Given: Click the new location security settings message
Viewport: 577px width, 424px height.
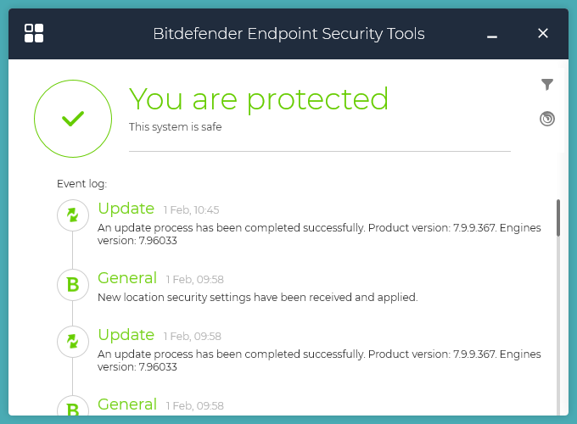Looking at the screenshot, I should click(258, 298).
